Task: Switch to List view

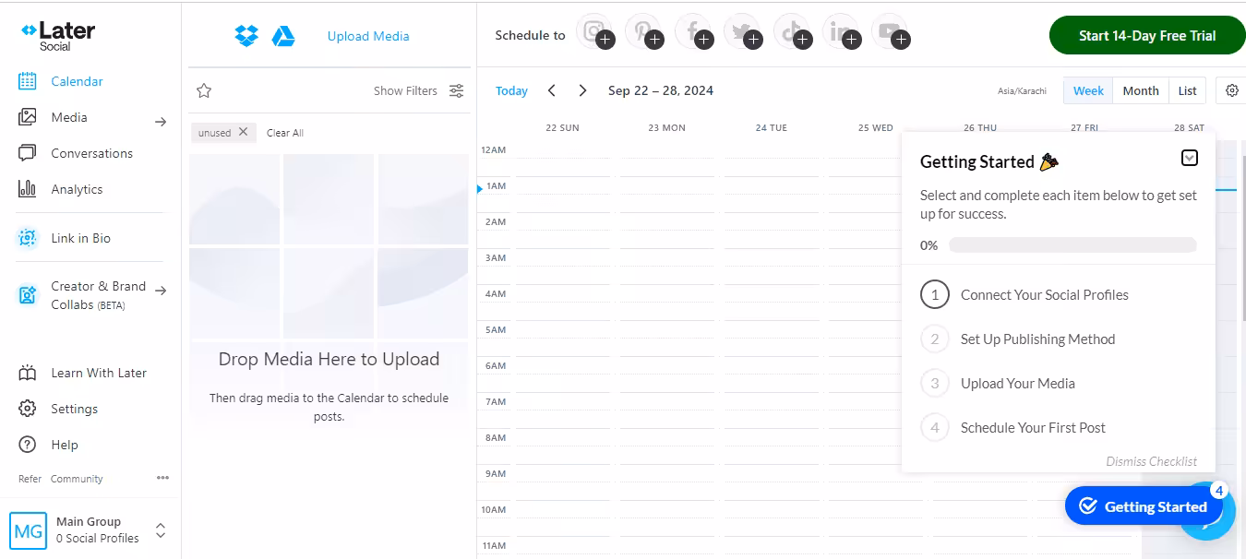Action: pyautogui.click(x=1188, y=90)
